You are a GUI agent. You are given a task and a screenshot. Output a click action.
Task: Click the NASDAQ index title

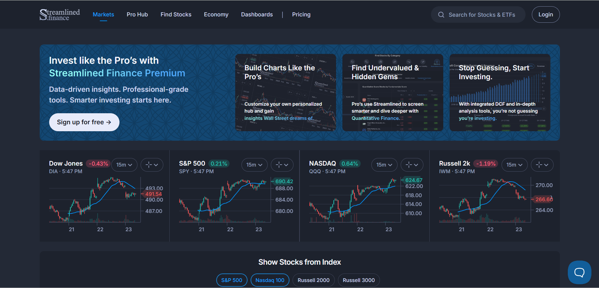[323, 163]
